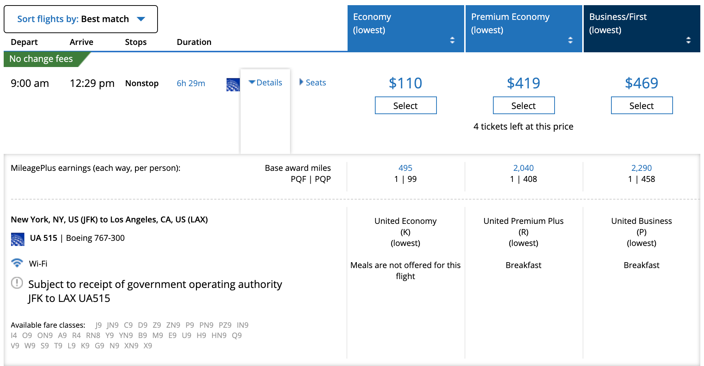Image resolution: width=704 pixels, height=366 pixels.
Task: Click the government operating authority notice text
Action: click(x=155, y=291)
